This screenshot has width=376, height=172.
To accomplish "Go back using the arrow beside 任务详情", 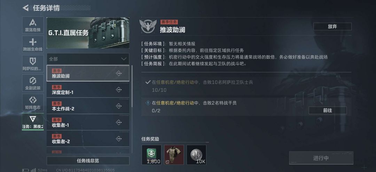I will point(25,8).
